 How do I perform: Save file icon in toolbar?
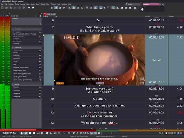coord(10,8)
